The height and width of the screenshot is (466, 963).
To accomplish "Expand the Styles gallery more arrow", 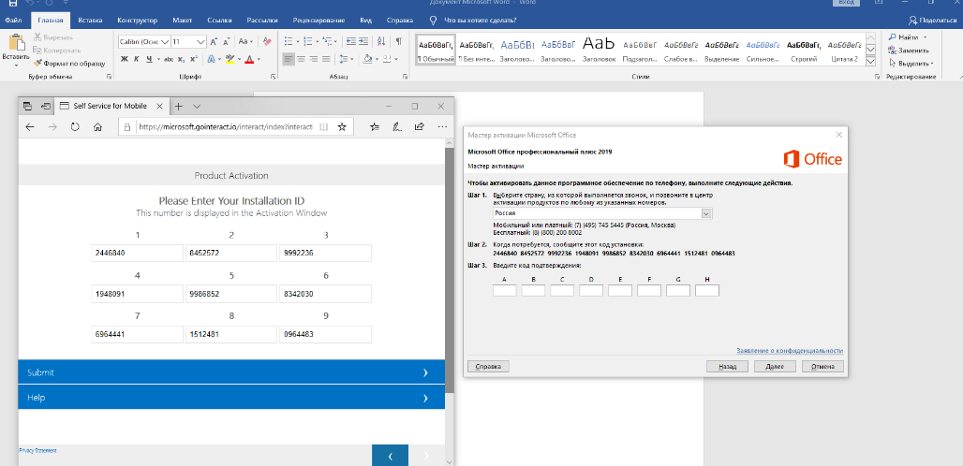I will [870, 62].
